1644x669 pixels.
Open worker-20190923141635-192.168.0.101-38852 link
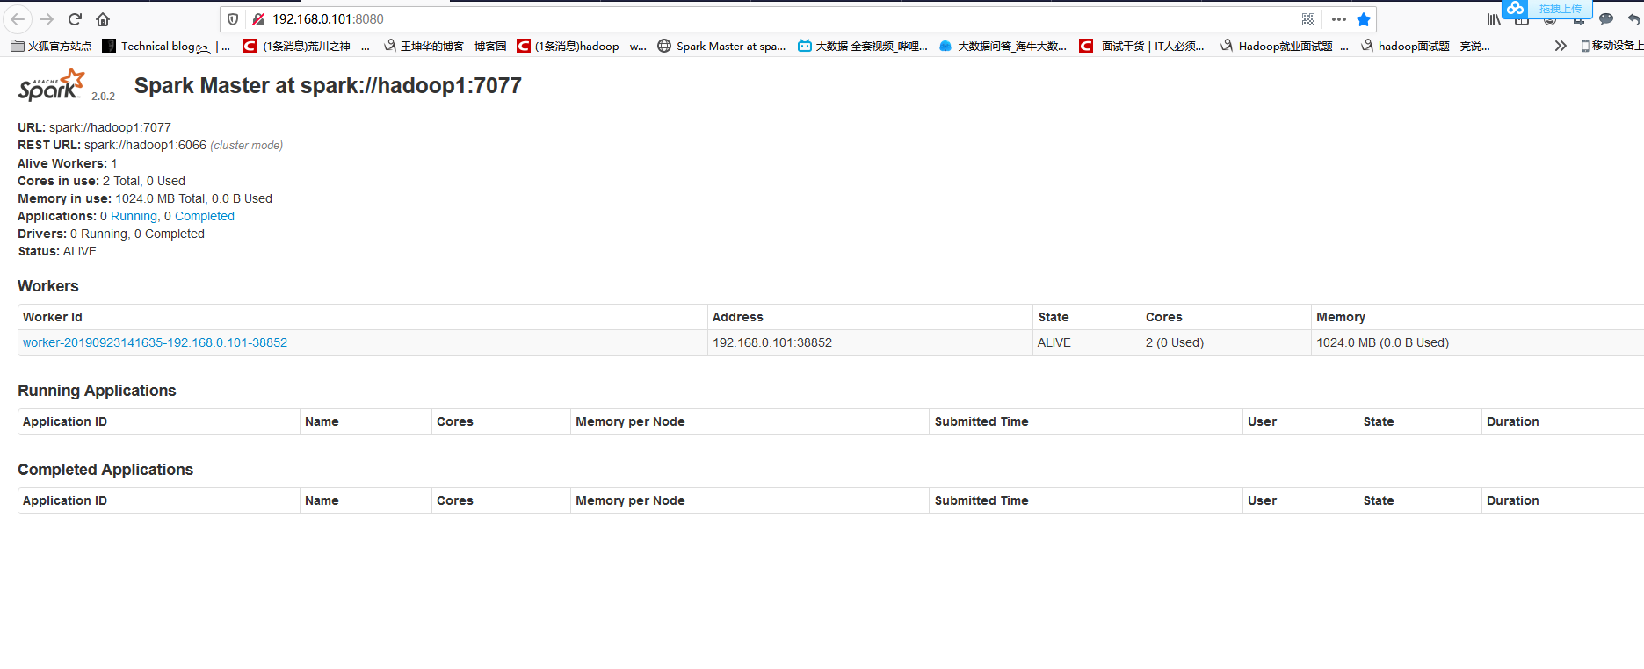[155, 342]
